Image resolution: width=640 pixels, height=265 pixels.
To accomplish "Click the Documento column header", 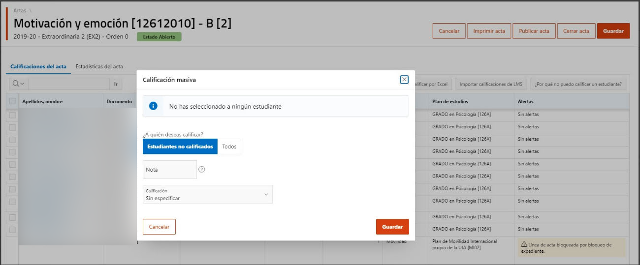I will [x=119, y=102].
